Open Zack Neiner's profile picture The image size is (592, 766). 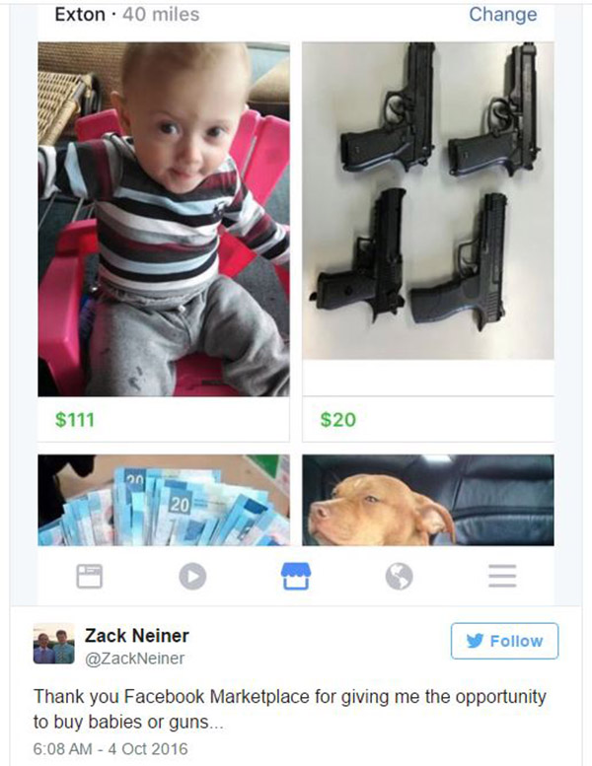(54, 644)
